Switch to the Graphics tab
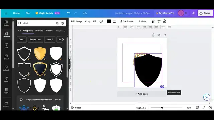The height and width of the screenshot is (120, 214). tap(28, 31)
